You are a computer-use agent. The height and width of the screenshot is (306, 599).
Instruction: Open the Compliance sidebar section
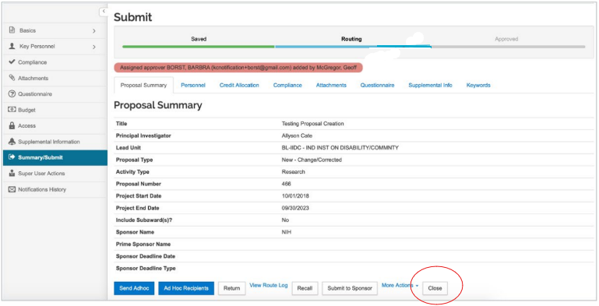pyautogui.click(x=55, y=62)
